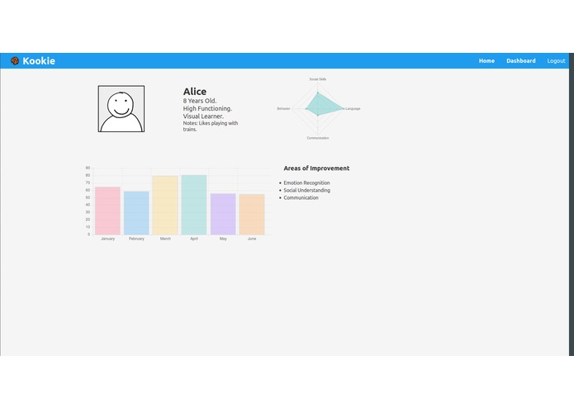Viewport: 574px width, 408px height.
Task: Click the 'Likes playing with trains' note
Action: (x=211, y=126)
